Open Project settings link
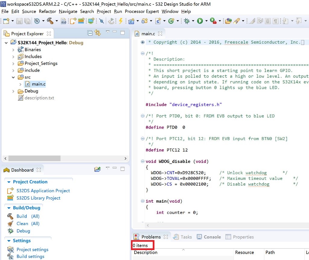Image resolution: width=309 pixels, height=260 pixels. click(33, 249)
